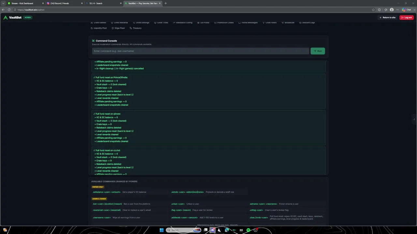
Task: Open Spotify from the taskbar
Action: click(x=248, y=230)
